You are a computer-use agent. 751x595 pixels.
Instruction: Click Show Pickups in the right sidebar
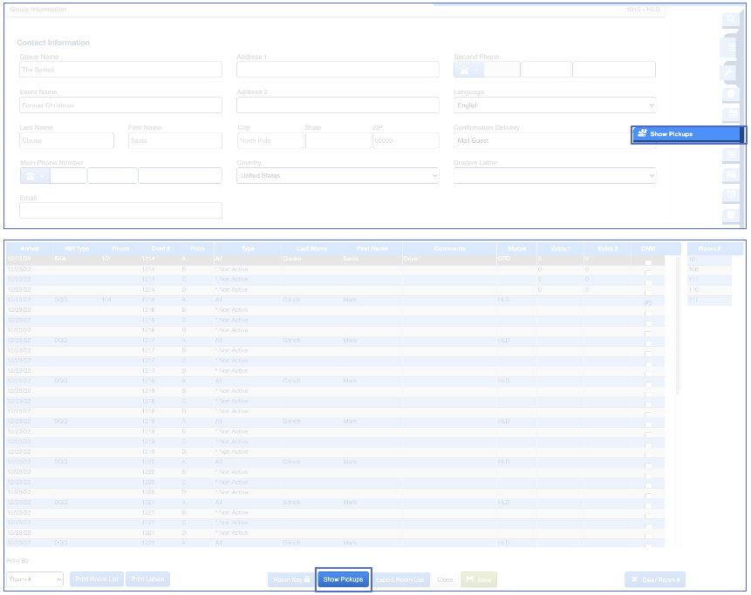[688, 134]
